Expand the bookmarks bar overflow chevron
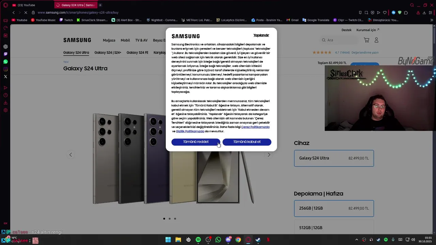436x245 pixels. click(432, 20)
